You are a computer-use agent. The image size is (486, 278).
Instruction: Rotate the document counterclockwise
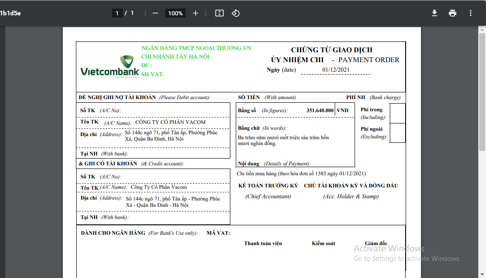235,13
